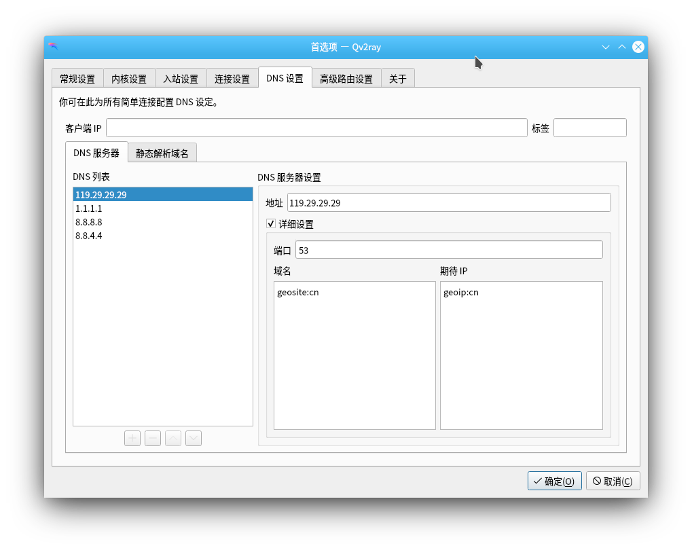Image resolution: width=692 pixels, height=550 pixels.
Task: Select the DNS 服务器 sub-tab
Action: (x=96, y=152)
